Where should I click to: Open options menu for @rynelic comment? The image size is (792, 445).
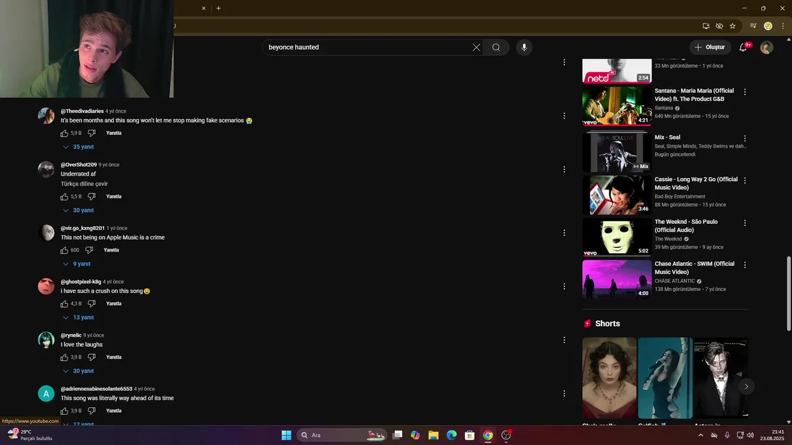tap(564, 340)
